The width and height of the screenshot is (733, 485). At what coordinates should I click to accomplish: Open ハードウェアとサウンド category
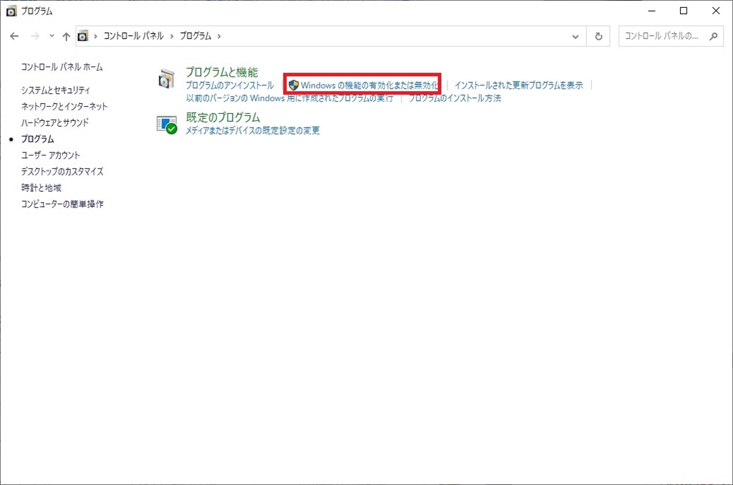pos(54,123)
